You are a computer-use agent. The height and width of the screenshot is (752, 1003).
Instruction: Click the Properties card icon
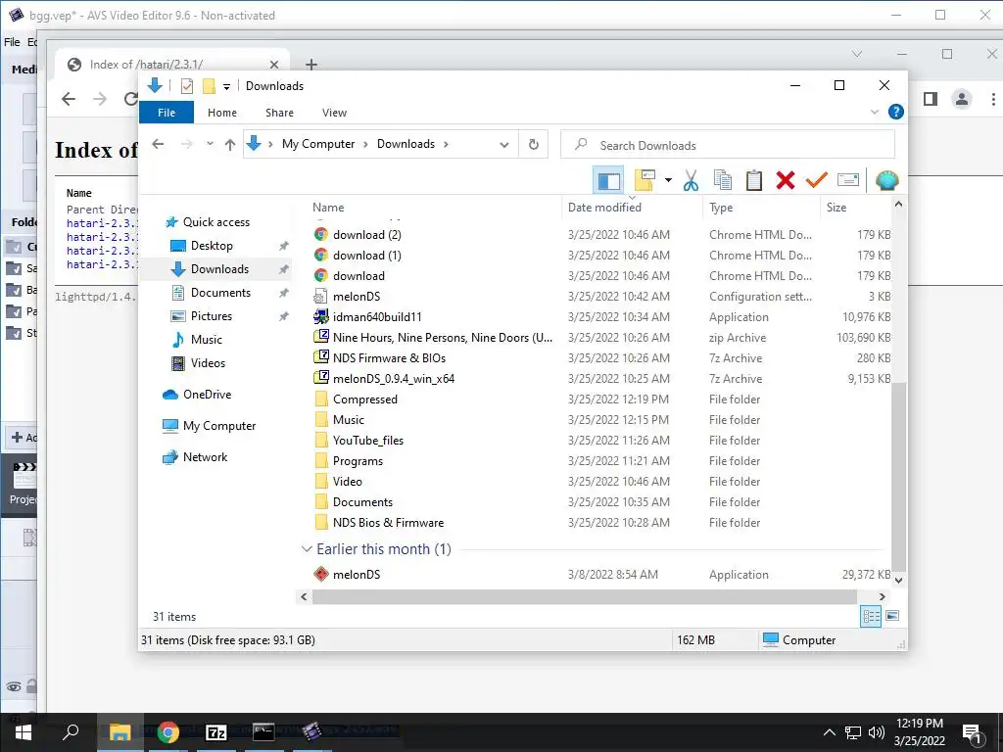848,180
